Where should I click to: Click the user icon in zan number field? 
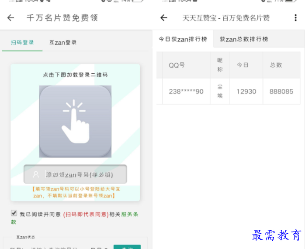(x=36, y=174)
